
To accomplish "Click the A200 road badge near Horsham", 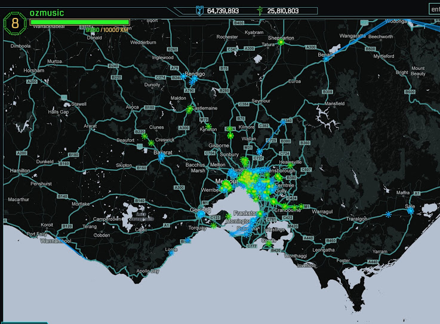I will coord(32,81).
